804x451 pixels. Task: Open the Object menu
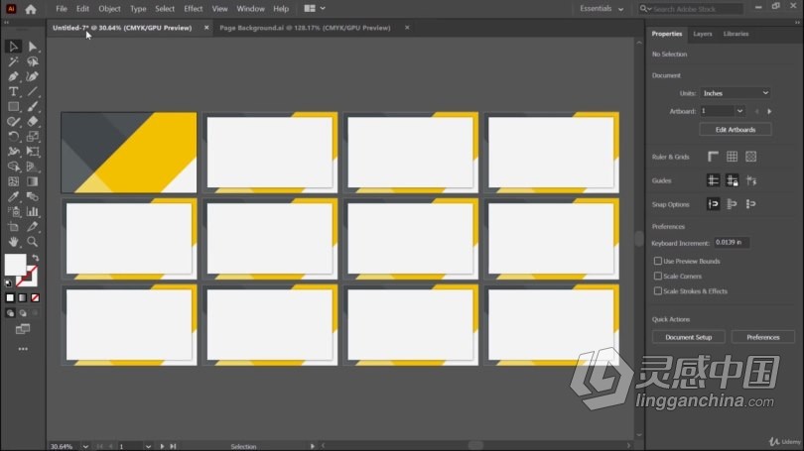pos(109,9)
